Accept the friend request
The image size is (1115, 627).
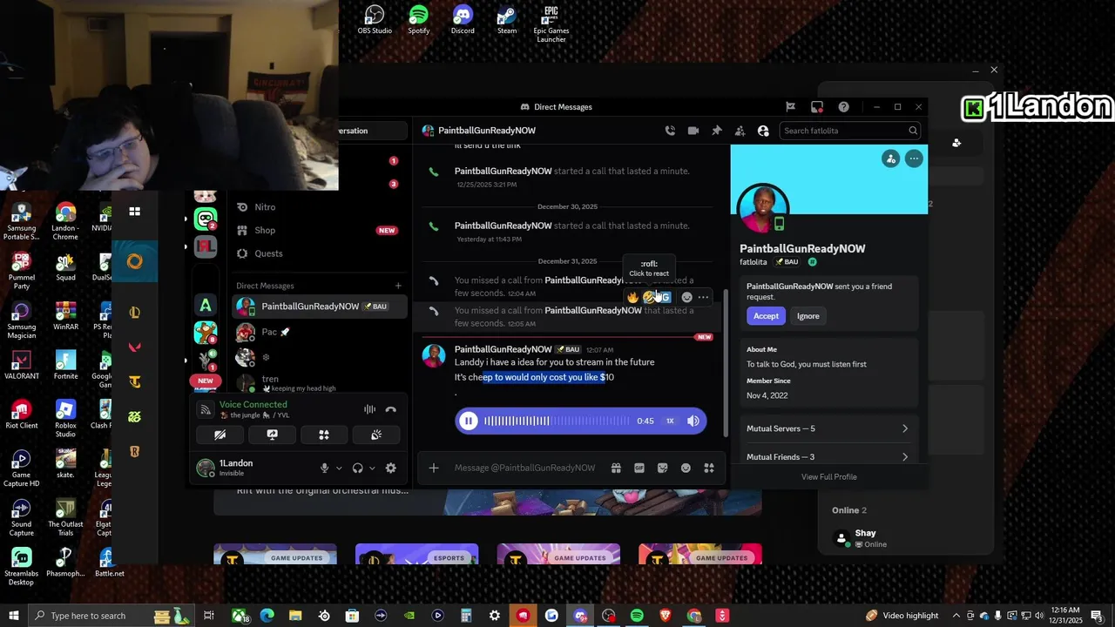(x=766, y=316)
